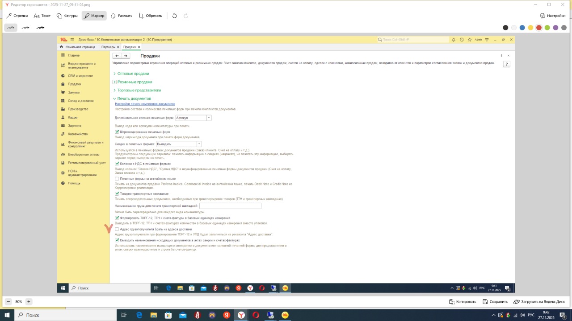Open Microsoft Store from the taskbar
Viewport: 572px width, 321px height.
click(168, 315)
